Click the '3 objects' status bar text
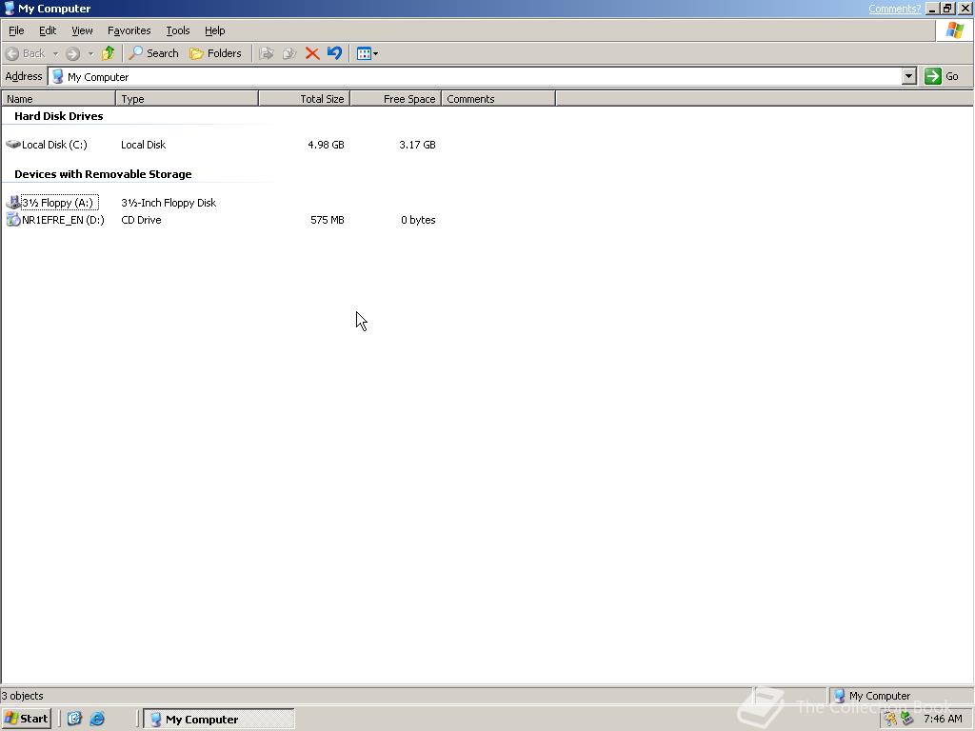This screenshot has height=731, width=975. tap(23, 696)
